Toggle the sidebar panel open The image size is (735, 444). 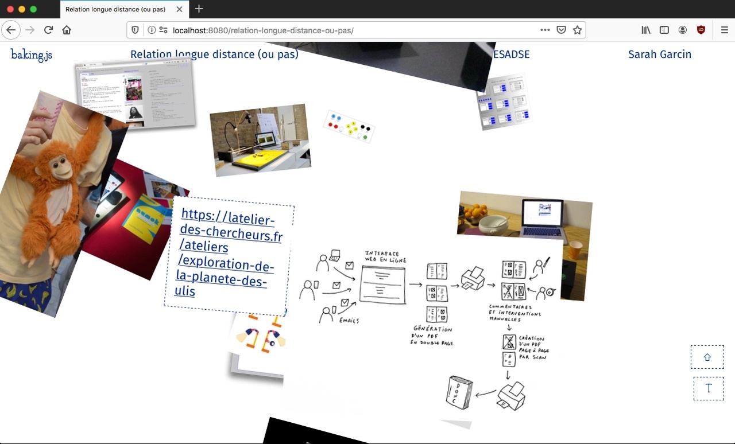pyautogui.click(x=664, y=30)
